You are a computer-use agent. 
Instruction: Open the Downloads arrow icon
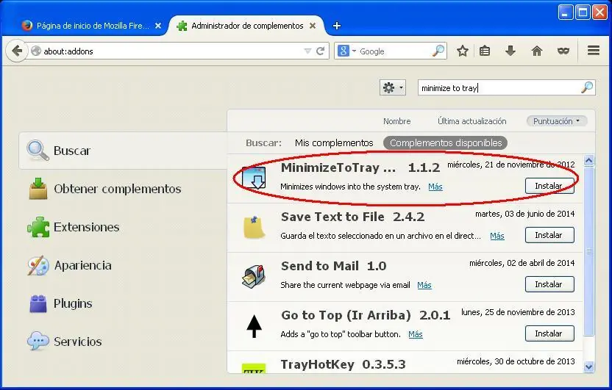pyautogui.click(x=510, y=51)
